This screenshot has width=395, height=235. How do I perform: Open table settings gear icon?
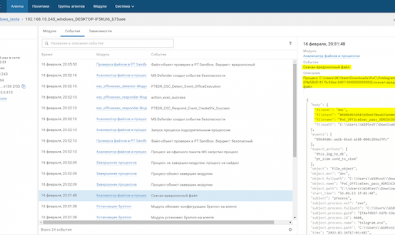point(290,230)
